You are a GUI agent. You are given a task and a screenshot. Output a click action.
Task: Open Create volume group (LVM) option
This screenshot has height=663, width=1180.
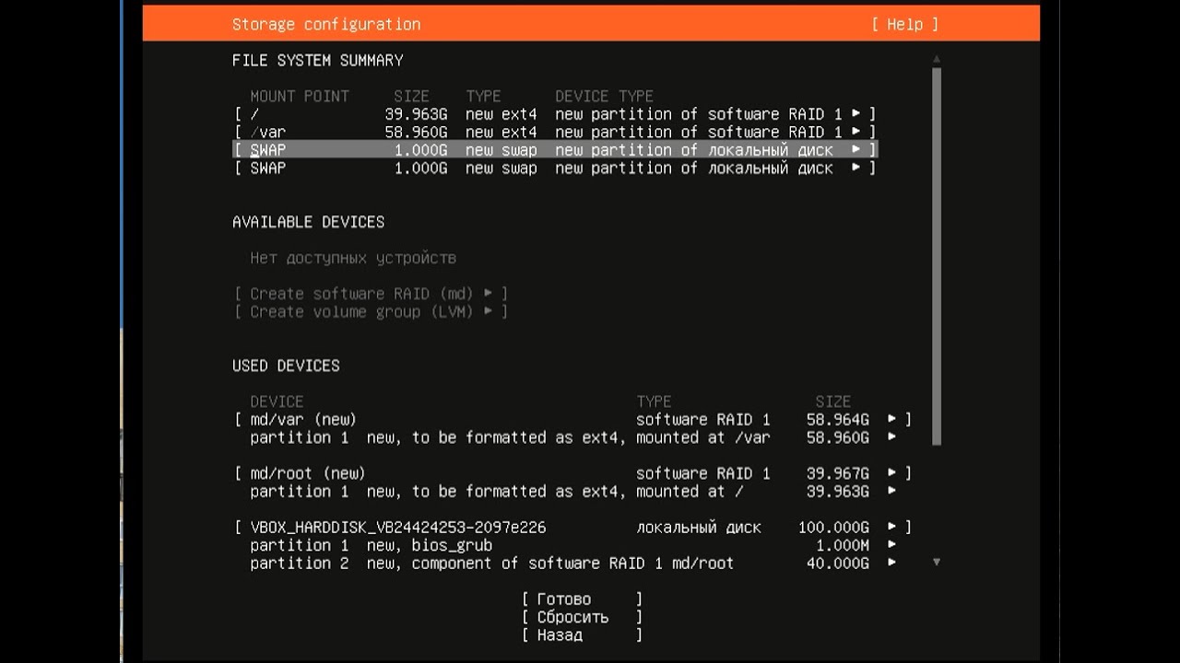371,312
